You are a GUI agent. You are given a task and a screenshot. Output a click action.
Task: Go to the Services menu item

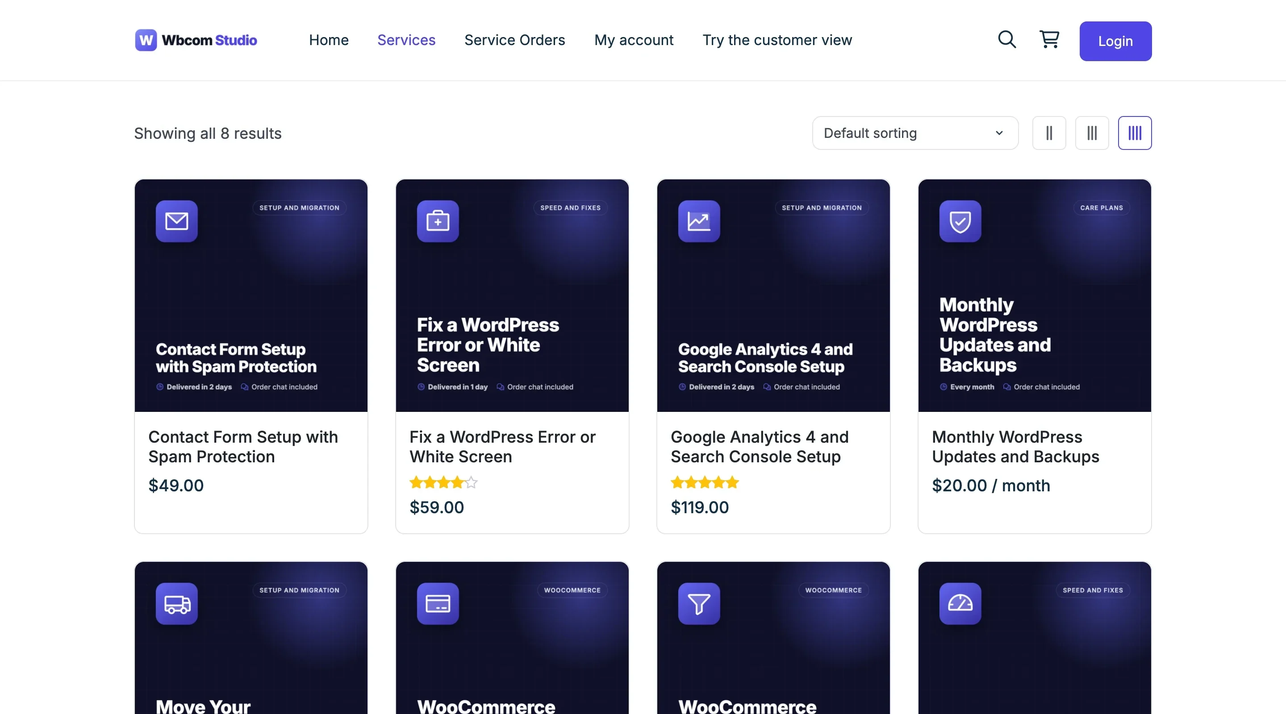[x=406, y=40]
